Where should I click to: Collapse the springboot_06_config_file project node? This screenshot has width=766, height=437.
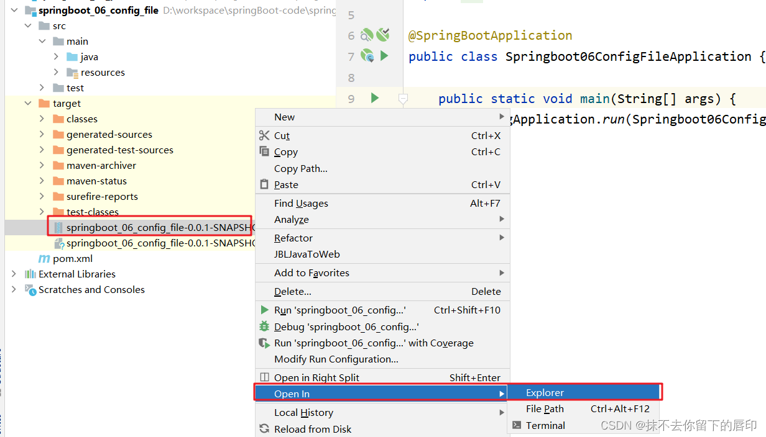tap(14, 11)
